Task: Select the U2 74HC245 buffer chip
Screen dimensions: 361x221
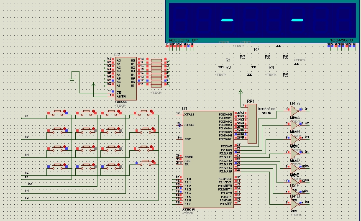Action: 126,78
